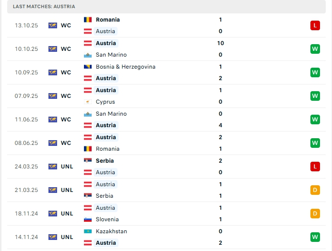Click Serbia flag in 24.03.25 match
Image resolution: width=332 pixels, height=251 pixels.
[x=88, y=161]
